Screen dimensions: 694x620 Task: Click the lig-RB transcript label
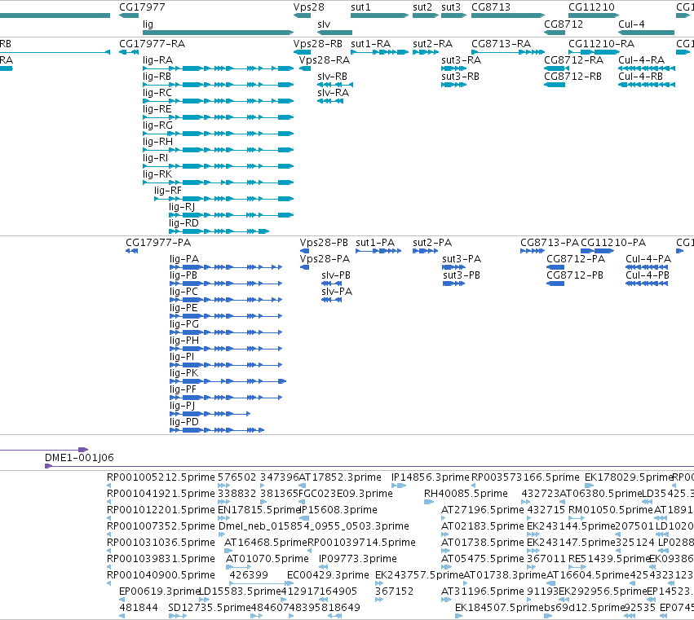[157, 77]
